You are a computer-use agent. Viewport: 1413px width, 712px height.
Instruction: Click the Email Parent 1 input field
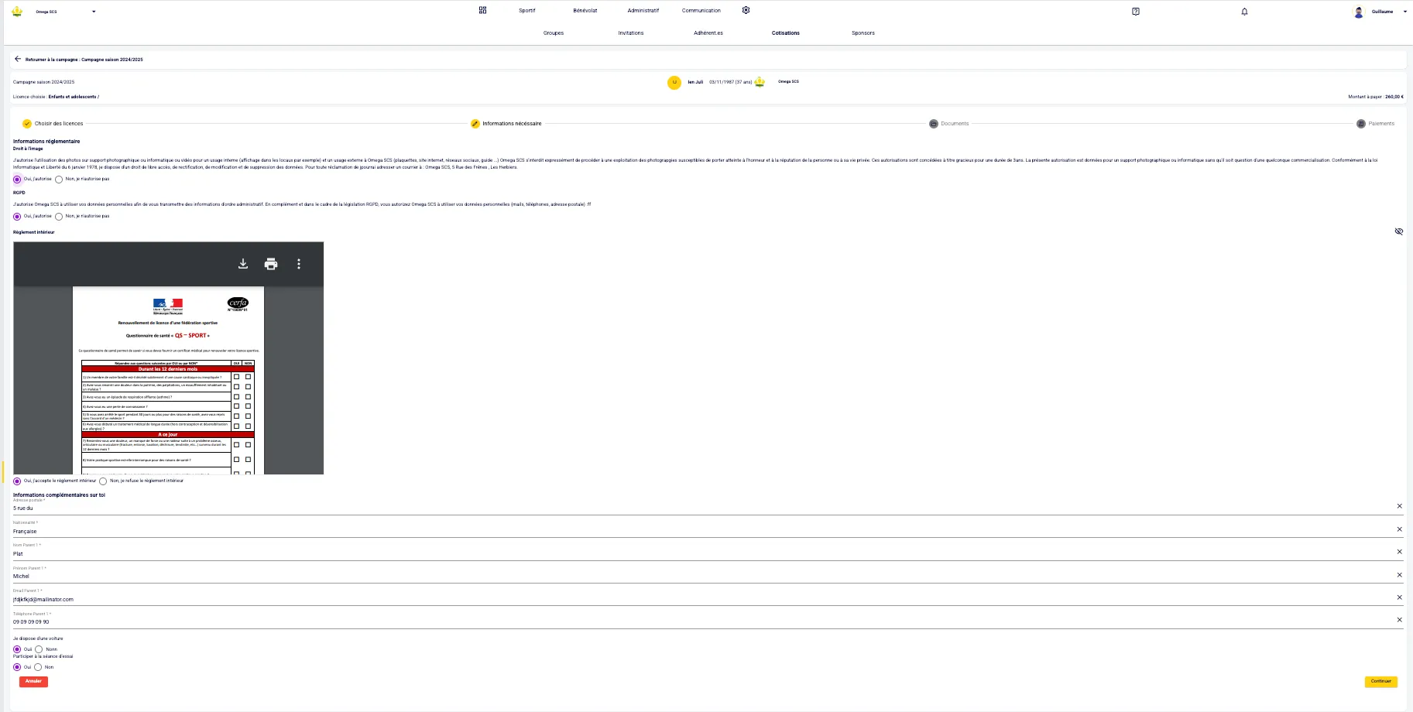coord(697,599)
